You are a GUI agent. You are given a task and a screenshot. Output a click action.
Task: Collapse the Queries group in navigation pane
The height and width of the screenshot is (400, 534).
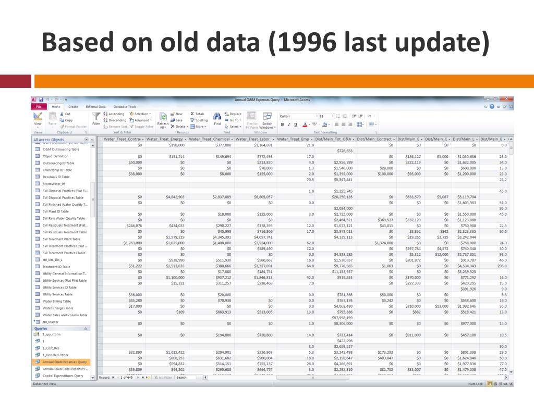(86, 329)
